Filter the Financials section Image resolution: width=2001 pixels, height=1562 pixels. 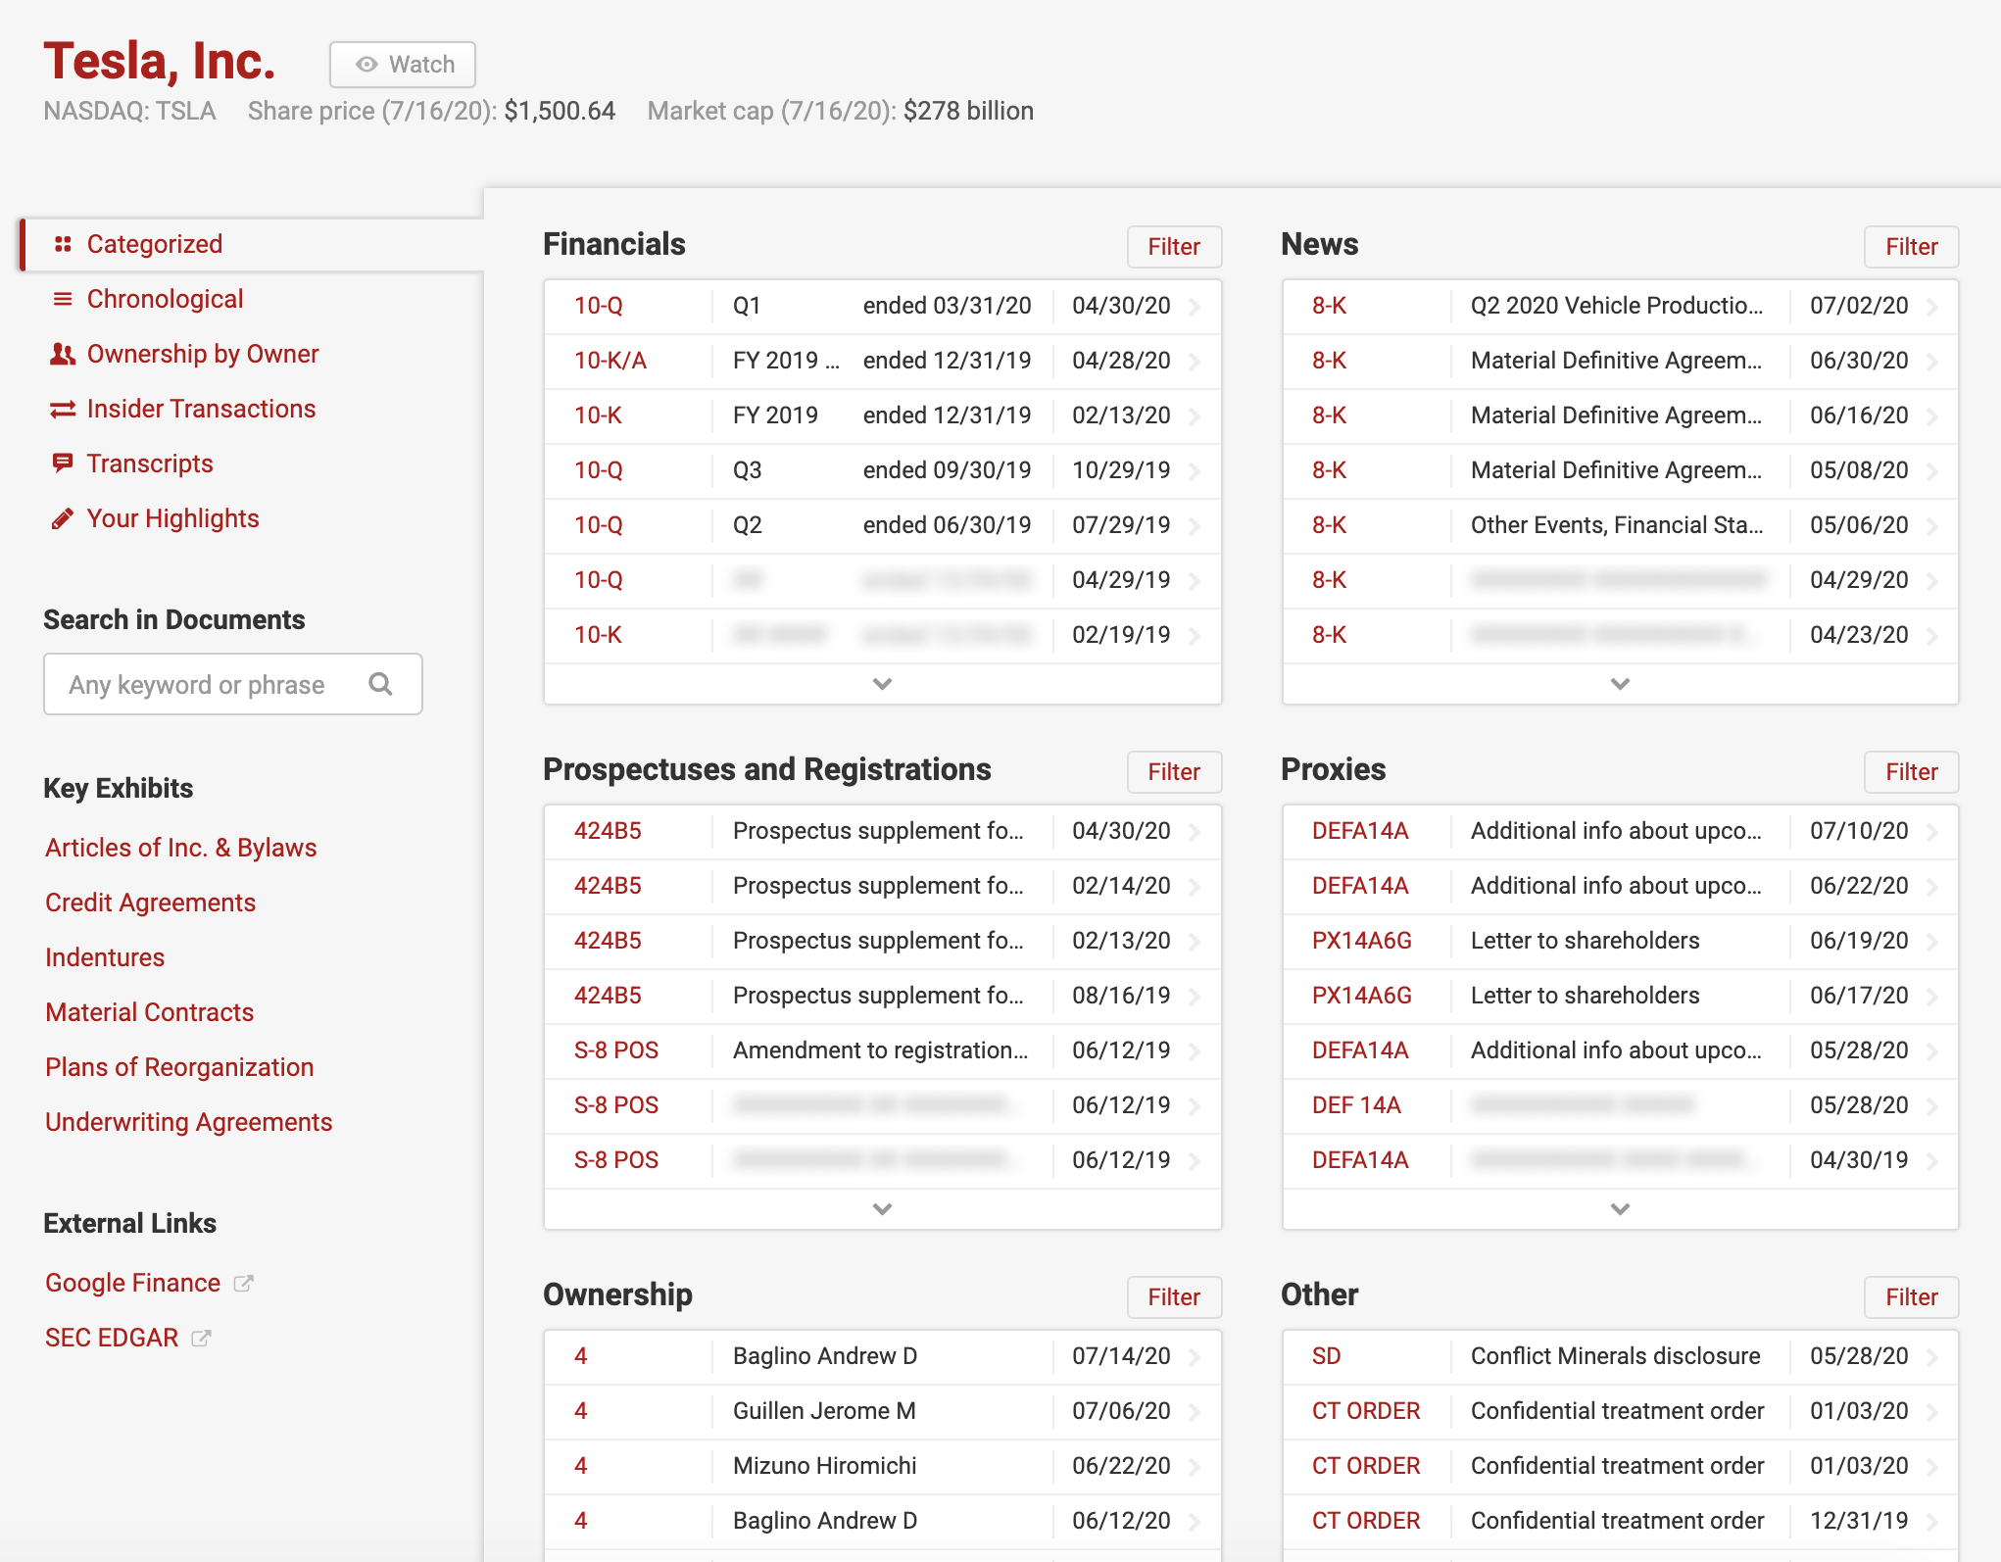tap(1174, 247)
